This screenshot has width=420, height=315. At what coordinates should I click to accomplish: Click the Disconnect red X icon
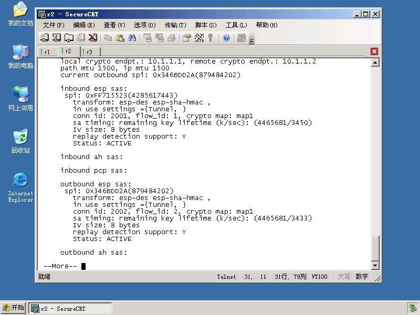[x=93, y=37]
